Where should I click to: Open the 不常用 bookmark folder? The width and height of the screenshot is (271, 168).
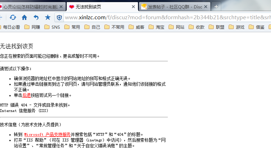[x=114, y=27]
